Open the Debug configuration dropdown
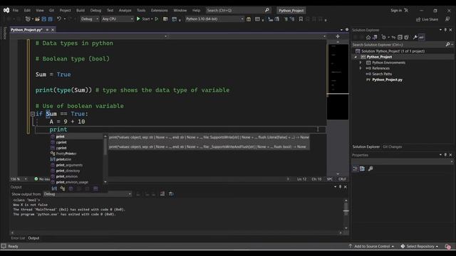Image resolution: width=456 pixels, height=256 pixels. [89, 19]
